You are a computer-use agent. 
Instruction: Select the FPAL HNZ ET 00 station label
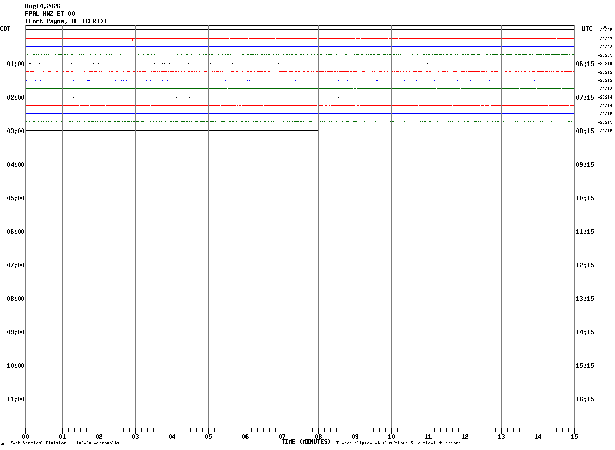tap(50, 14)
